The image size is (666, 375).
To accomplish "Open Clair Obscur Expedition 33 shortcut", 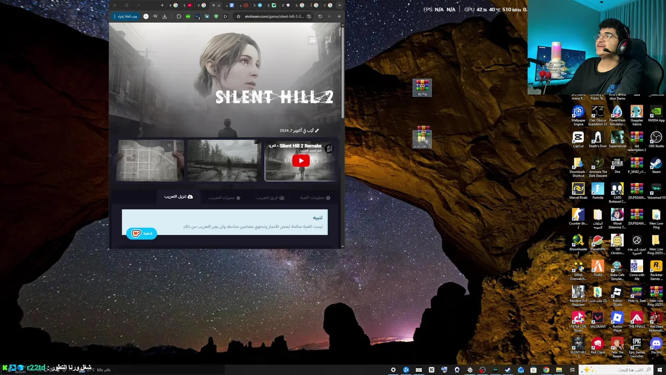I will 598,116.
